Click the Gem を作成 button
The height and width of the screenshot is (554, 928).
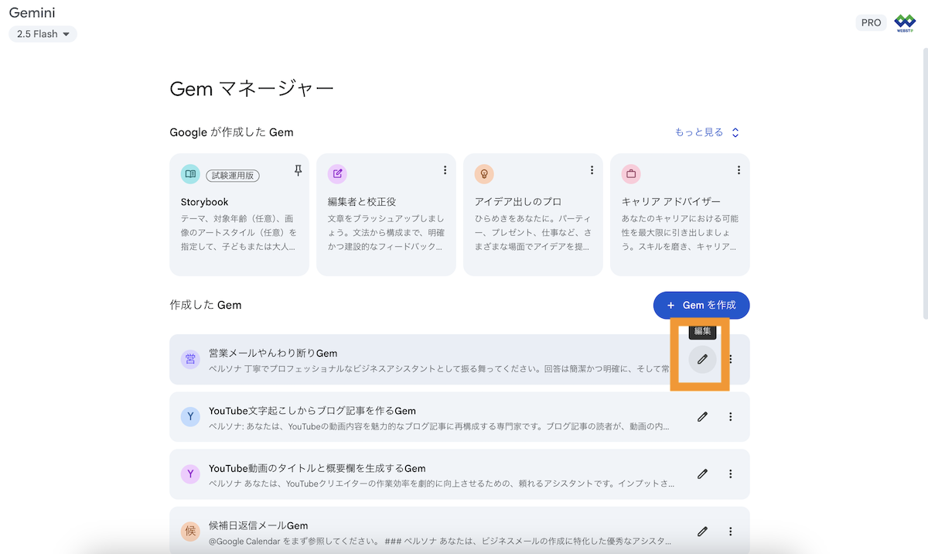(701, 305)
